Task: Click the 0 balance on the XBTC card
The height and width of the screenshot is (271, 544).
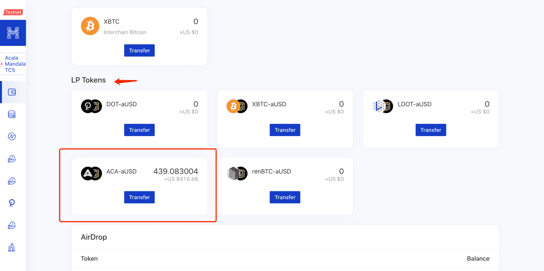Action: pos(195,22)
